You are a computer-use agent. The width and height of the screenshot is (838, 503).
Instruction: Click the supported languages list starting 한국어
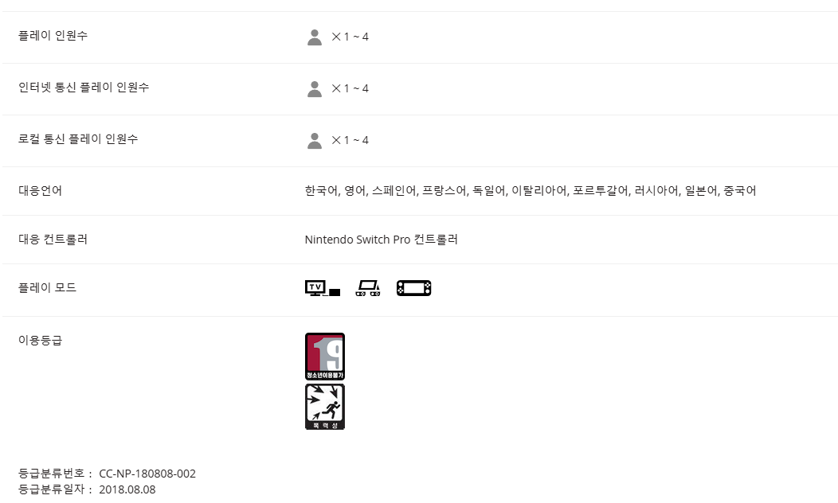pyautogui.click(x=531, y=191)
